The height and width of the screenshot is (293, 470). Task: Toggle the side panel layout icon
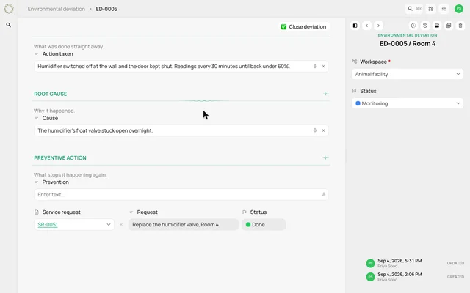point(355,26)
